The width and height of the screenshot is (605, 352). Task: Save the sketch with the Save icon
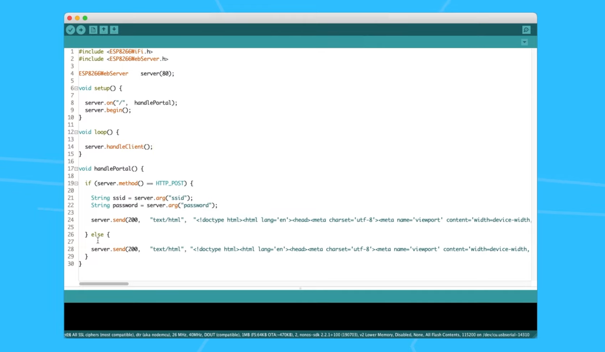pos(114,29)
